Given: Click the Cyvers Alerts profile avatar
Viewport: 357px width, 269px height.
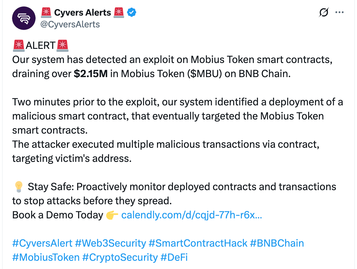Looking at the screenshot, I should pyautogui.click(x=24, y=18).
